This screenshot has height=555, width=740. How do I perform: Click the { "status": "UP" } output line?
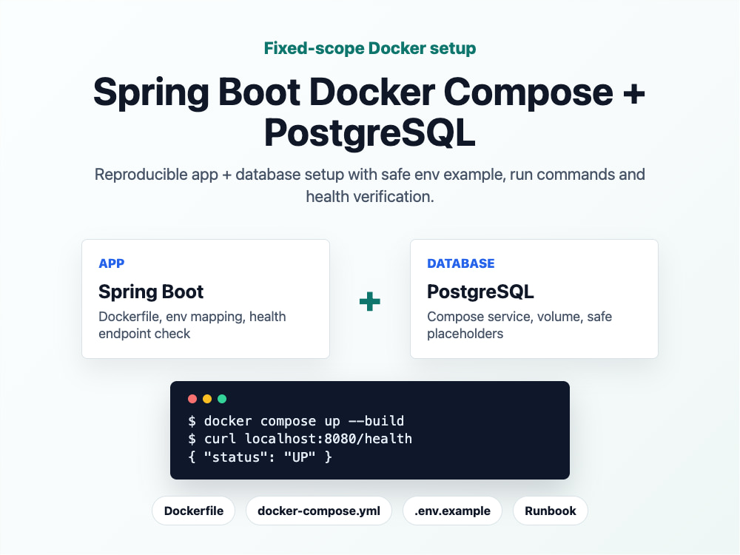click(x=260, y=457)
